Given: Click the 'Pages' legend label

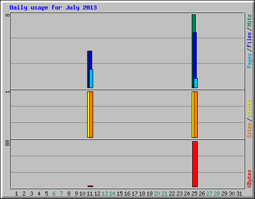Looking at the screenshot, I should 249,61.
